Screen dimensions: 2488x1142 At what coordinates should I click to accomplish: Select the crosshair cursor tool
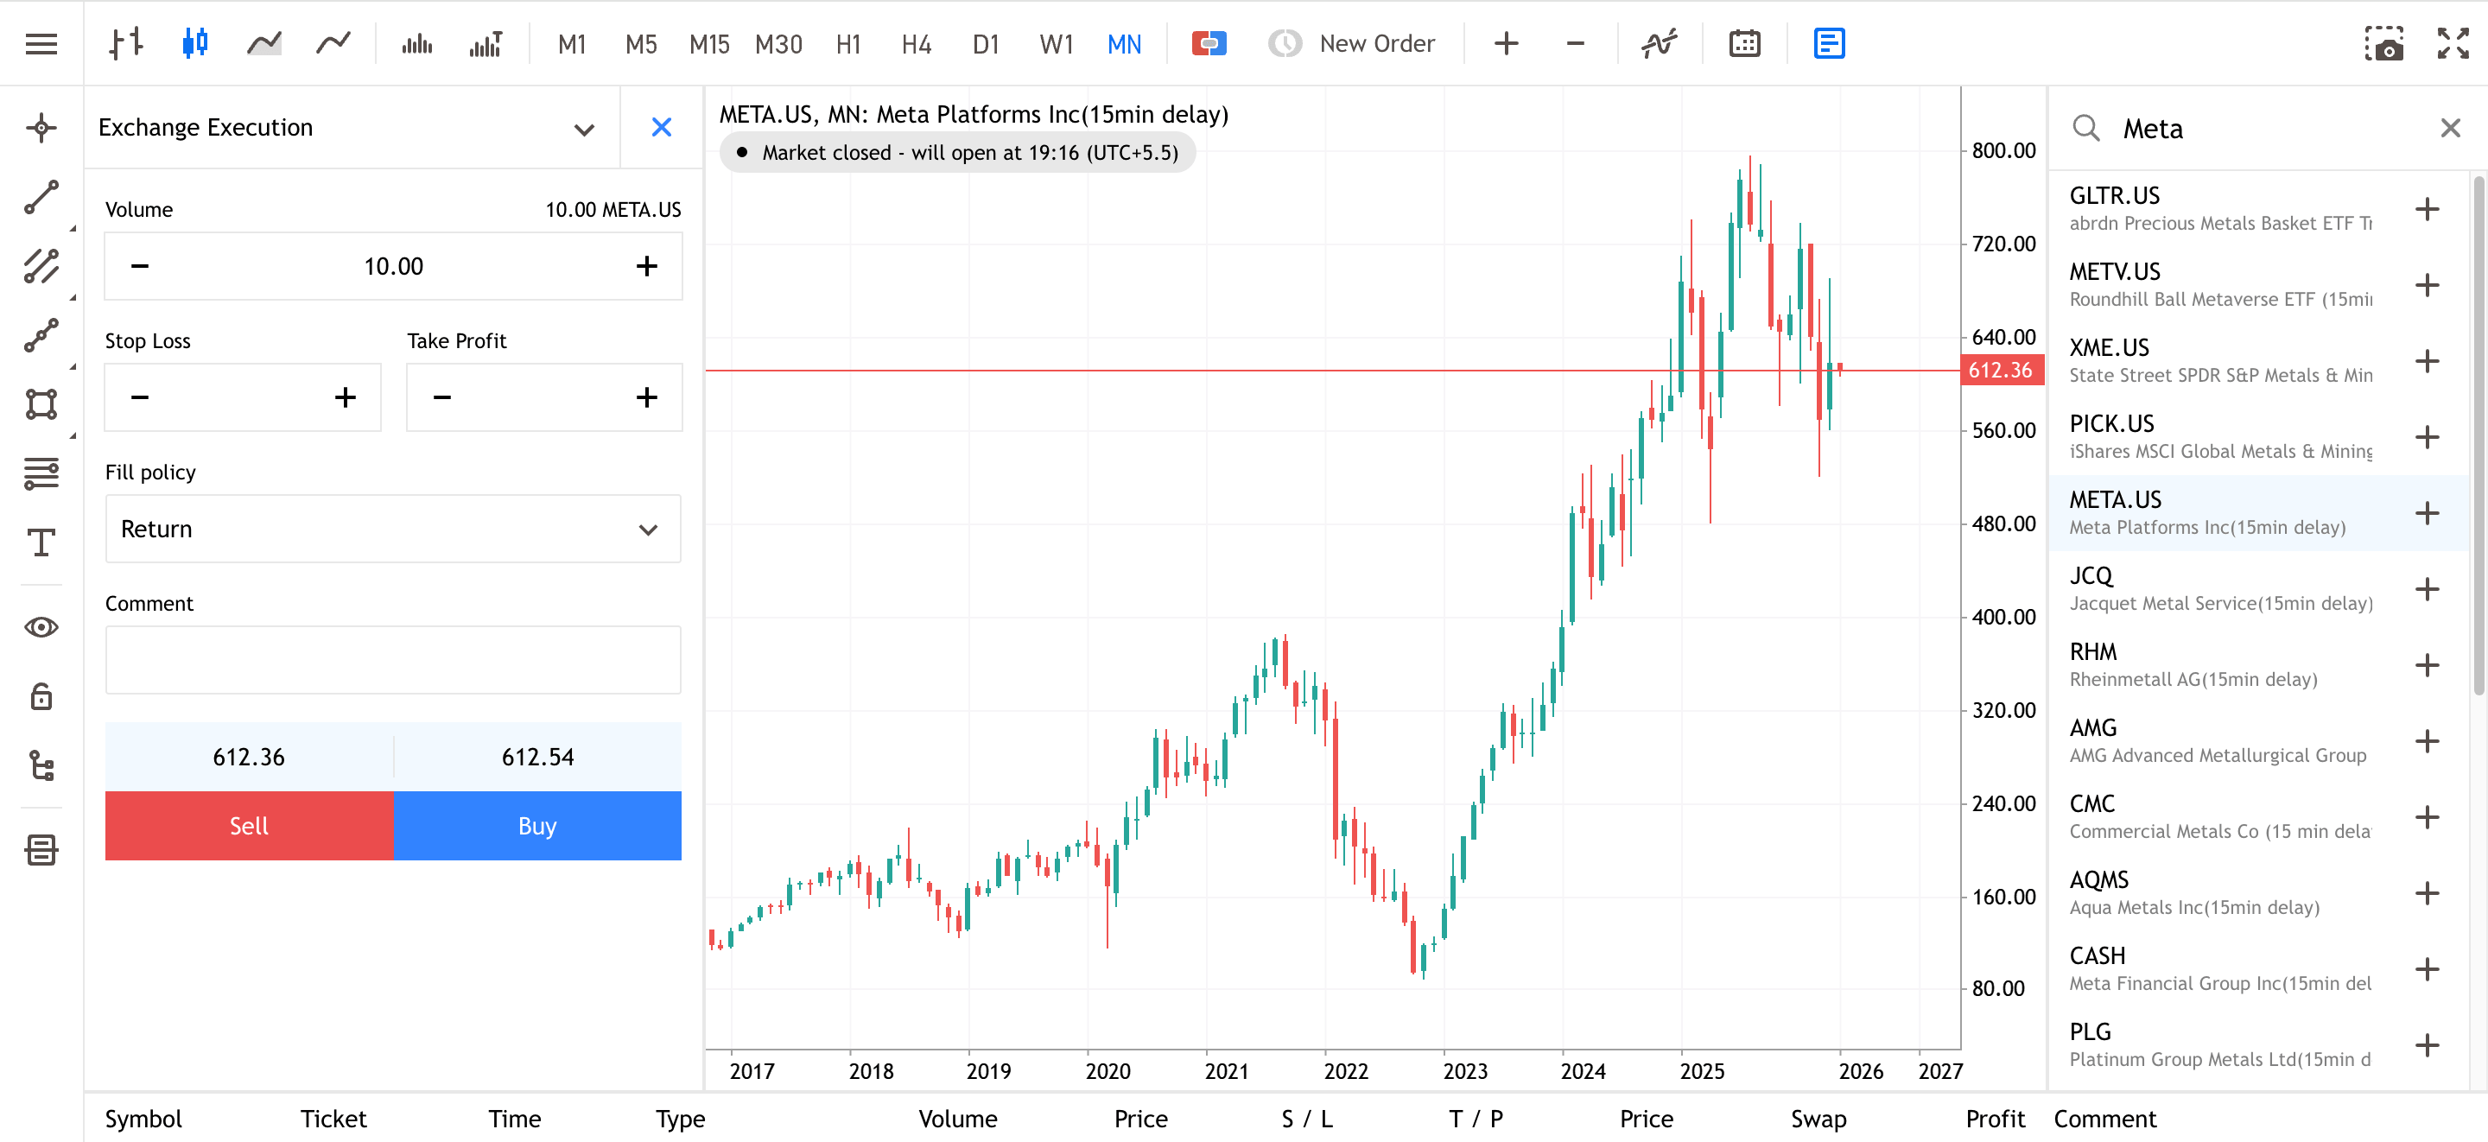pos(41,128)
